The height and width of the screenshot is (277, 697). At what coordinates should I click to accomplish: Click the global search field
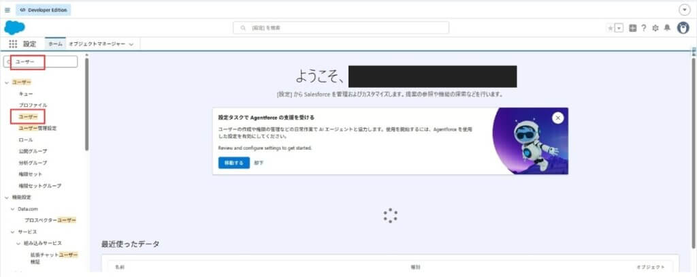341,28
